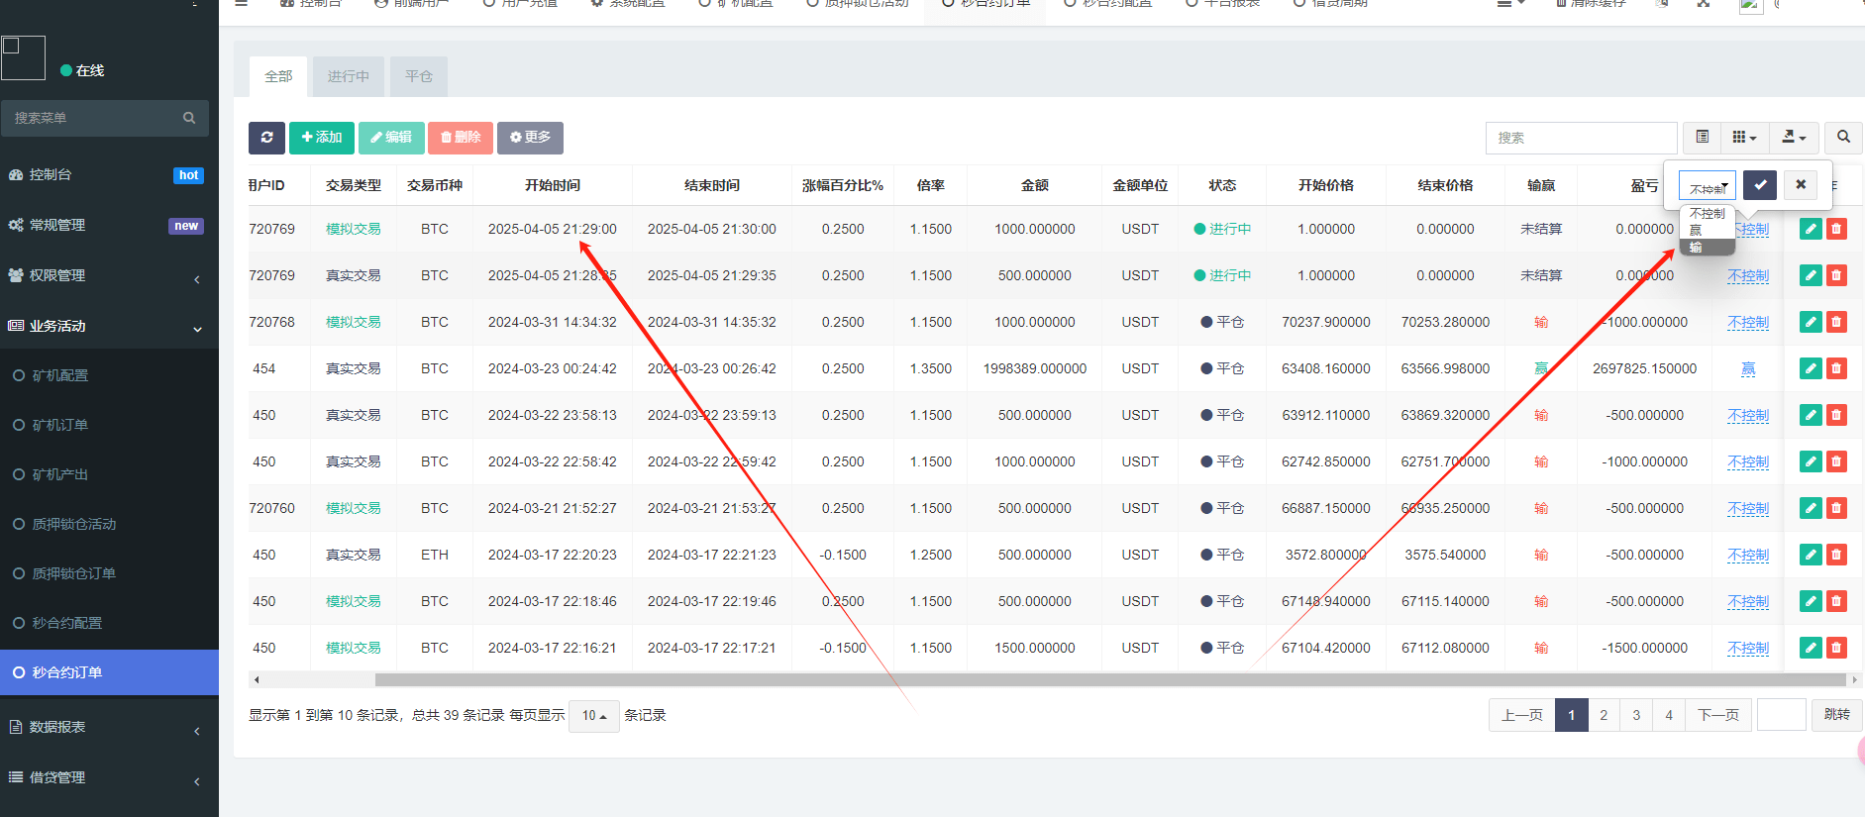
Task: Click the green 添加 button
Action: click(321, 138)
